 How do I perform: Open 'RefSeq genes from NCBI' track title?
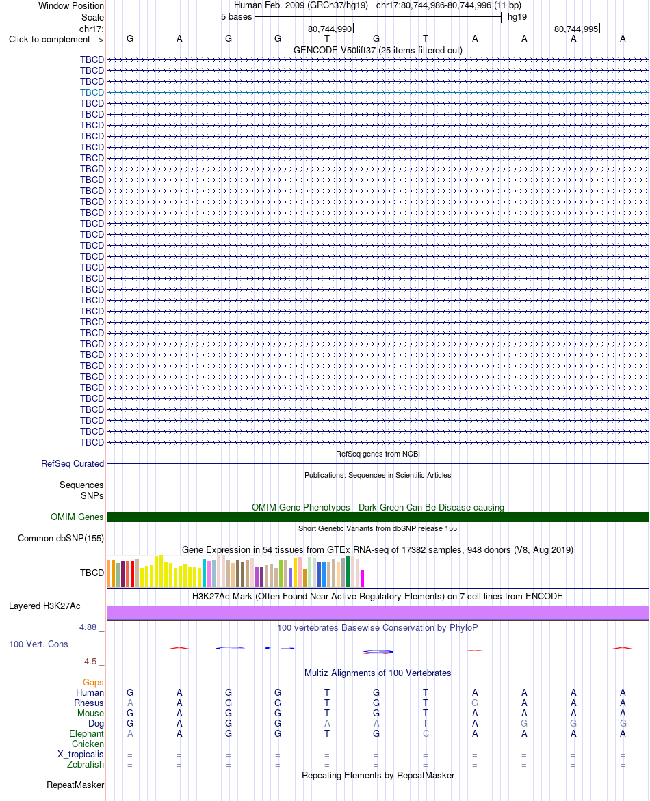[x=378, y=454]
